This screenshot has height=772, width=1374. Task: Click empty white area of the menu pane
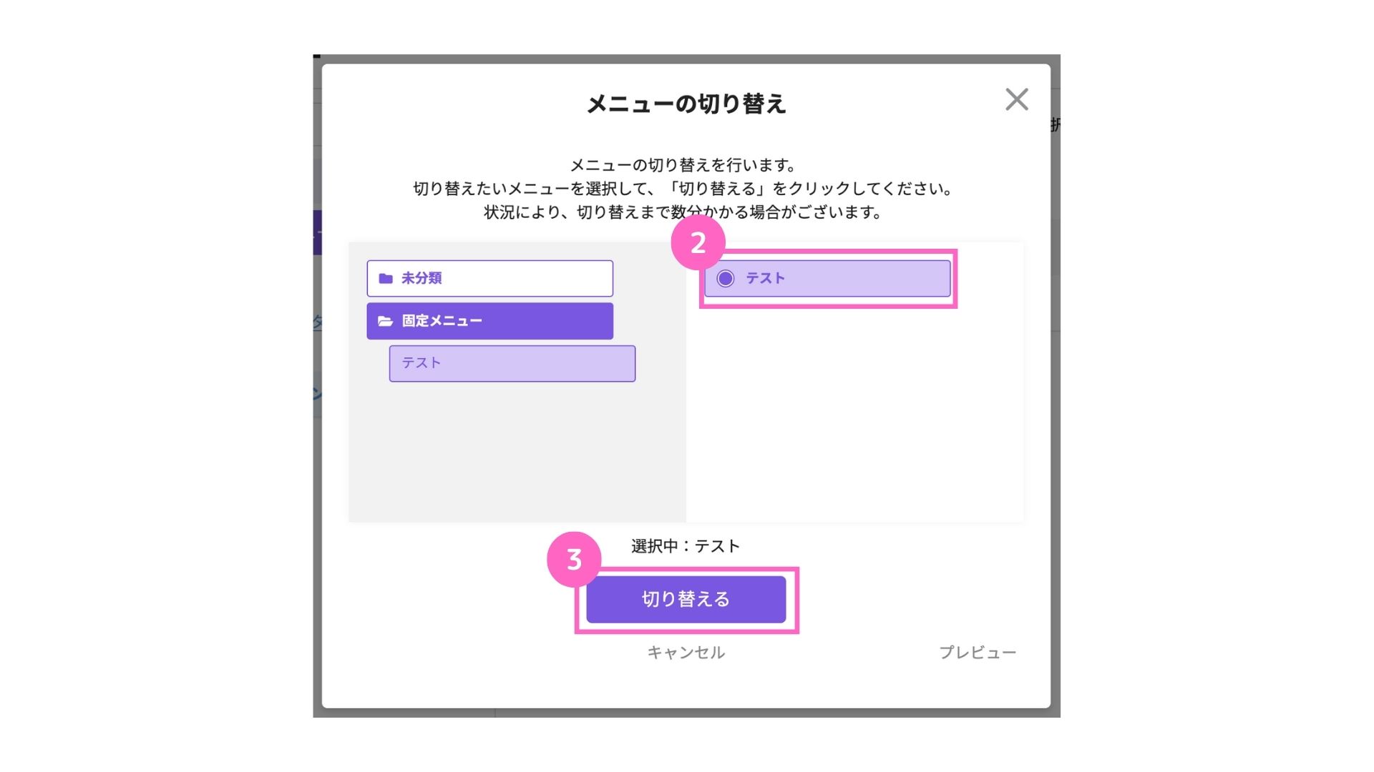[x=854, y=415]
